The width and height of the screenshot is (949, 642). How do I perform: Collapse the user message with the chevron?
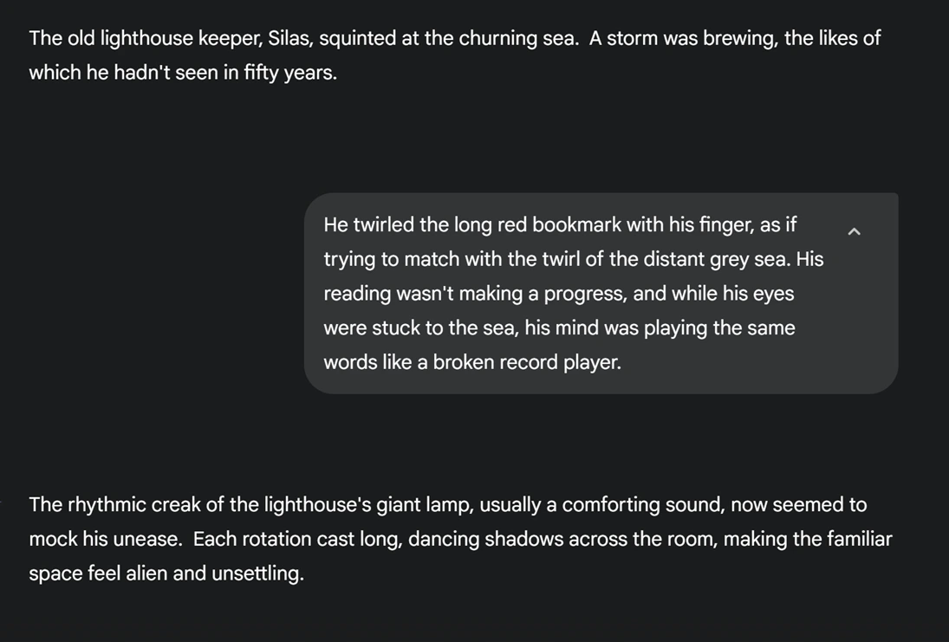pos(854,231)
